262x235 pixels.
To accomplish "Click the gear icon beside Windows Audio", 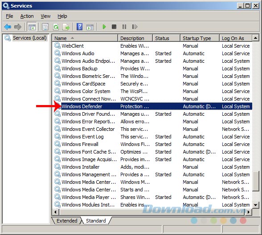I will (57, 53).
